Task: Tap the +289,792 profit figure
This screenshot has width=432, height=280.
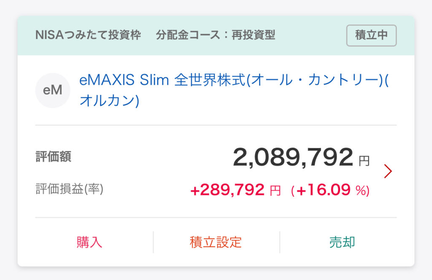Action: pyautogui.click(x=227, y=190)
